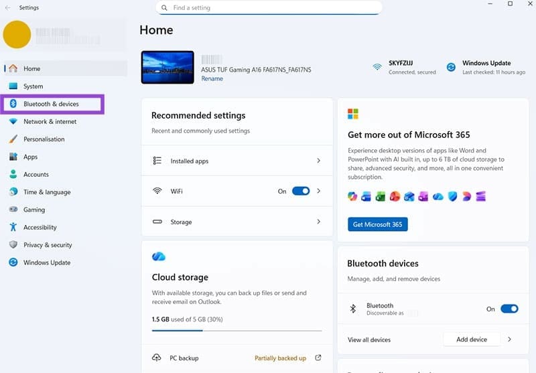
Task: Click the Get Microsoft 365 button
Action: (x=377, y=224)
